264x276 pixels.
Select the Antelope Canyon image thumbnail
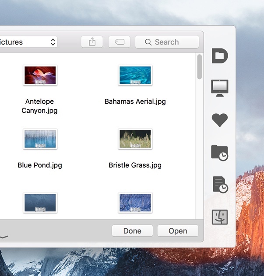pyautogui.click(x=40, y=75)
